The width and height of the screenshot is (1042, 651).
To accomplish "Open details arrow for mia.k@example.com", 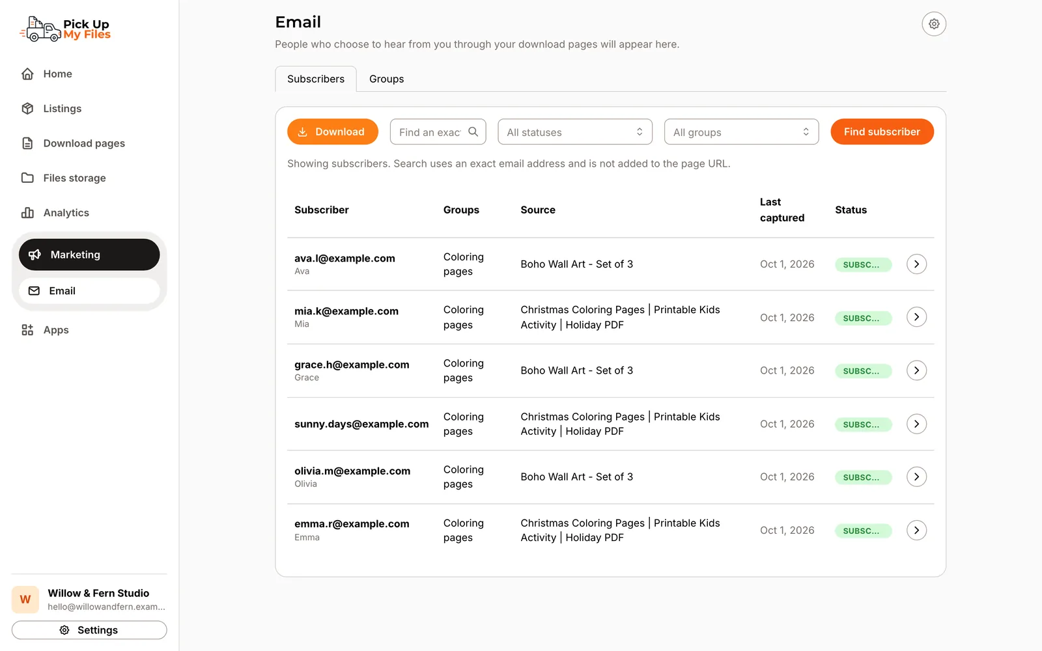I will click(916, 317).
